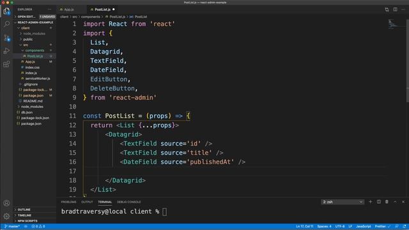This screenshot has height=230, width=409.
Task: Collapse the REACT-ADMIN-EXAMPLE root folder
Action: pyautogui.click(x=35, y=22)
